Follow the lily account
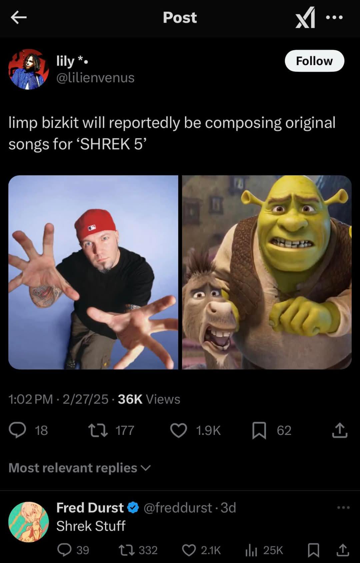The height and width of the screenshot is (563, 360). (x=314, y=61)
